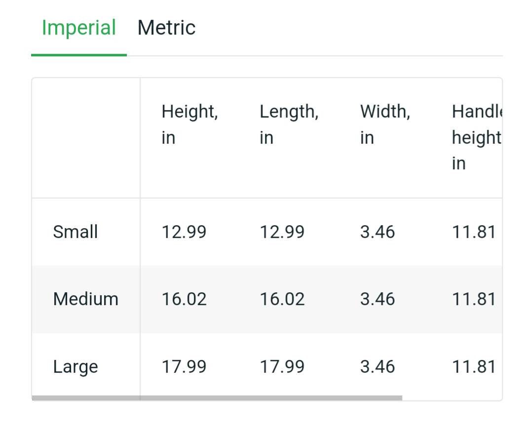Viewport: 524px width, 426px height.
Task: Click the Length, in column header
Action: click(289, 124)
